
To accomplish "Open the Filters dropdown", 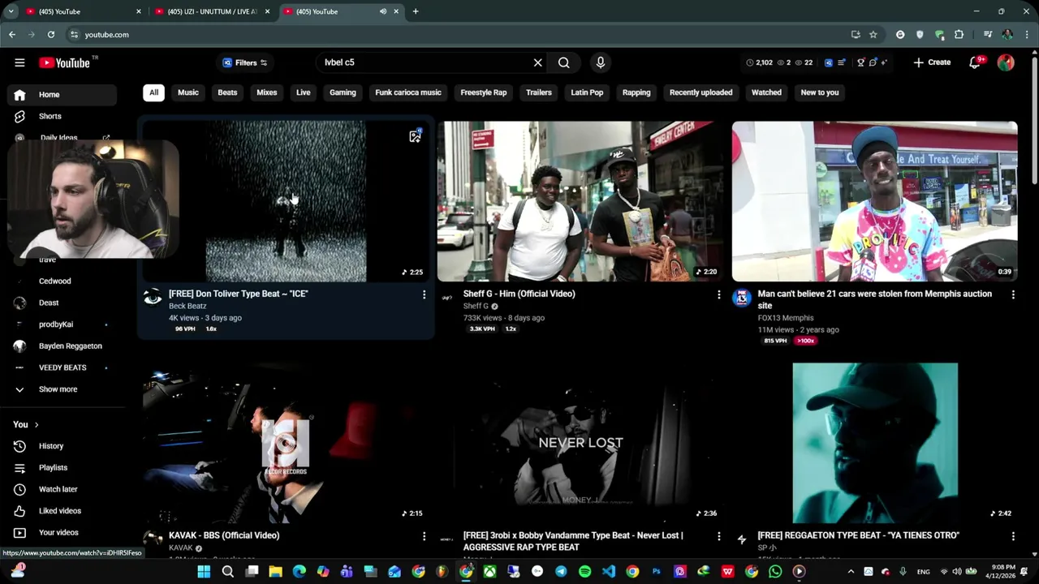I will click(x=245, y=62).
